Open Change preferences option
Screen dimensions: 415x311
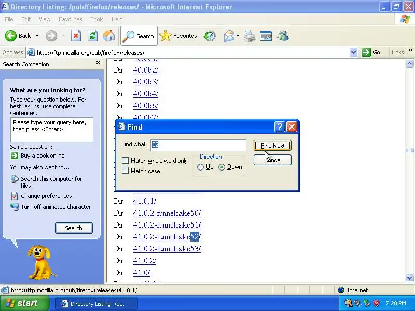tap(46, 196)
